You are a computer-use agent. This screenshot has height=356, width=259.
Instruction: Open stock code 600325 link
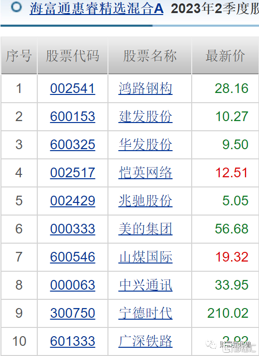click(x=73, y=145)
